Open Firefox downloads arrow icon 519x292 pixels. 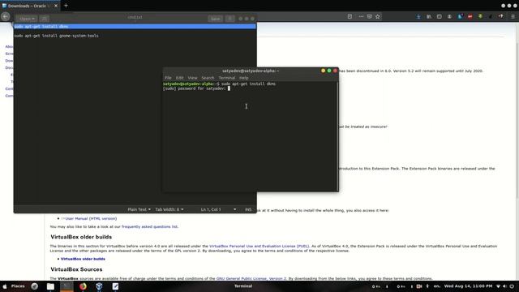[418, 16]
